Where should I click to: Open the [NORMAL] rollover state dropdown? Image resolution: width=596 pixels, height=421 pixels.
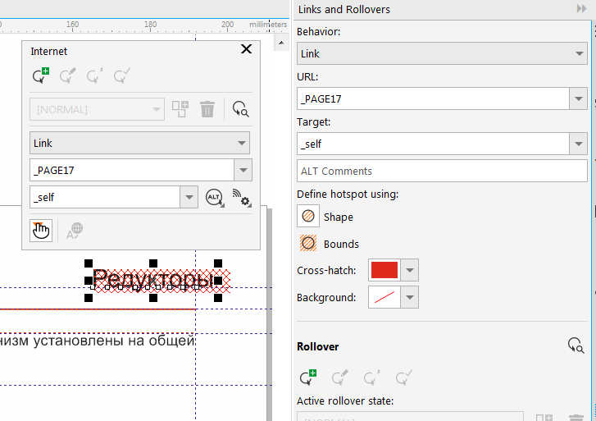tap(97, 110)
